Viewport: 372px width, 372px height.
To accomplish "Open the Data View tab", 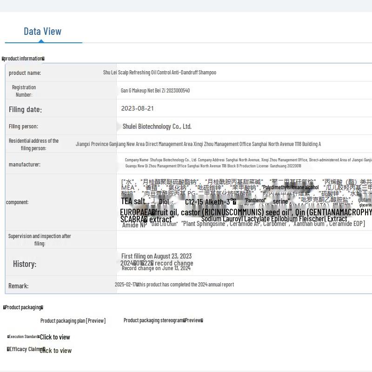I will click(x=42, y=31).
